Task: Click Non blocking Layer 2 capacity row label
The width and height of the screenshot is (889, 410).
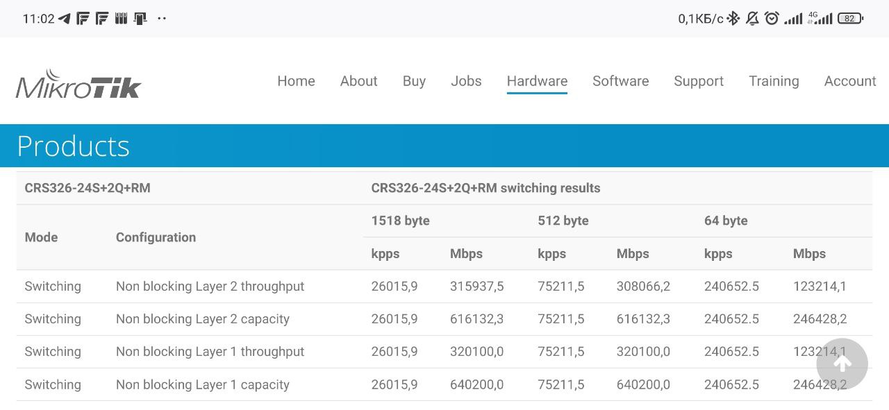Action: coord(203,319)
